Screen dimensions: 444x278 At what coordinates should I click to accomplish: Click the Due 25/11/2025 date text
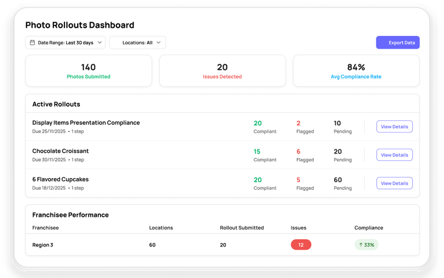click(49, 132)
